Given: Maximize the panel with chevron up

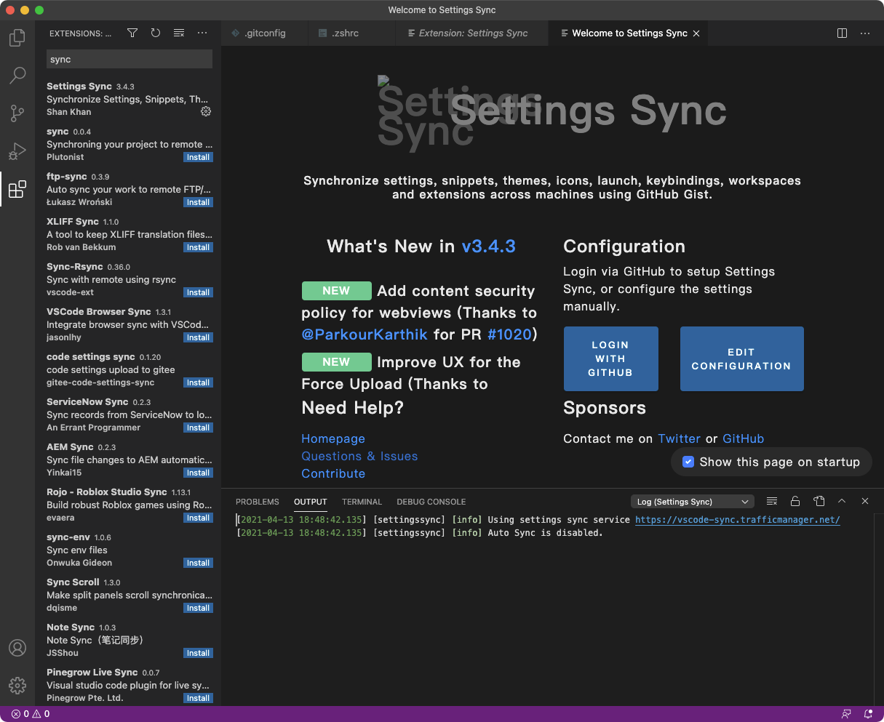Looking at the screenshot, I should pyautogui.click(x=842, y=501).
